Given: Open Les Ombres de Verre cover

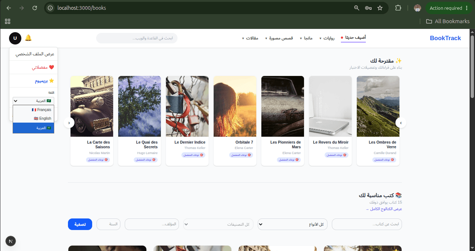Looking at the screenshot, I should (x=378, y=106).
